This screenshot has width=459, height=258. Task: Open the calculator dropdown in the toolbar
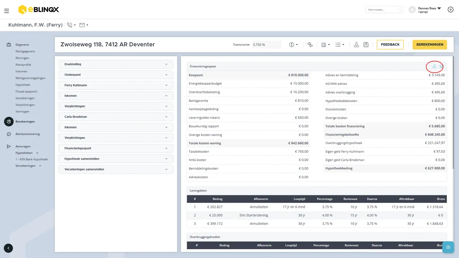pyautogui.click(x=326, y=45)
